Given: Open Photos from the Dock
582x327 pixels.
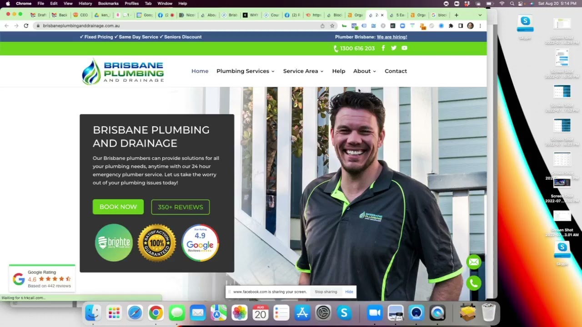Looking at the screenshot, I should pyautogui.click(x=240, y=312).
